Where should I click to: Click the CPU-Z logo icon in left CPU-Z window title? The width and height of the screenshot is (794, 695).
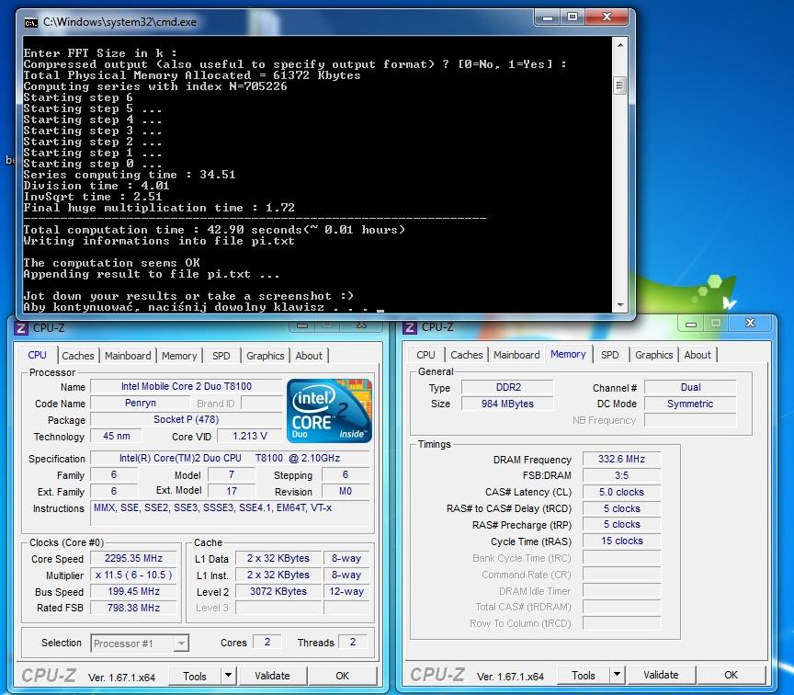pos(21,328)
